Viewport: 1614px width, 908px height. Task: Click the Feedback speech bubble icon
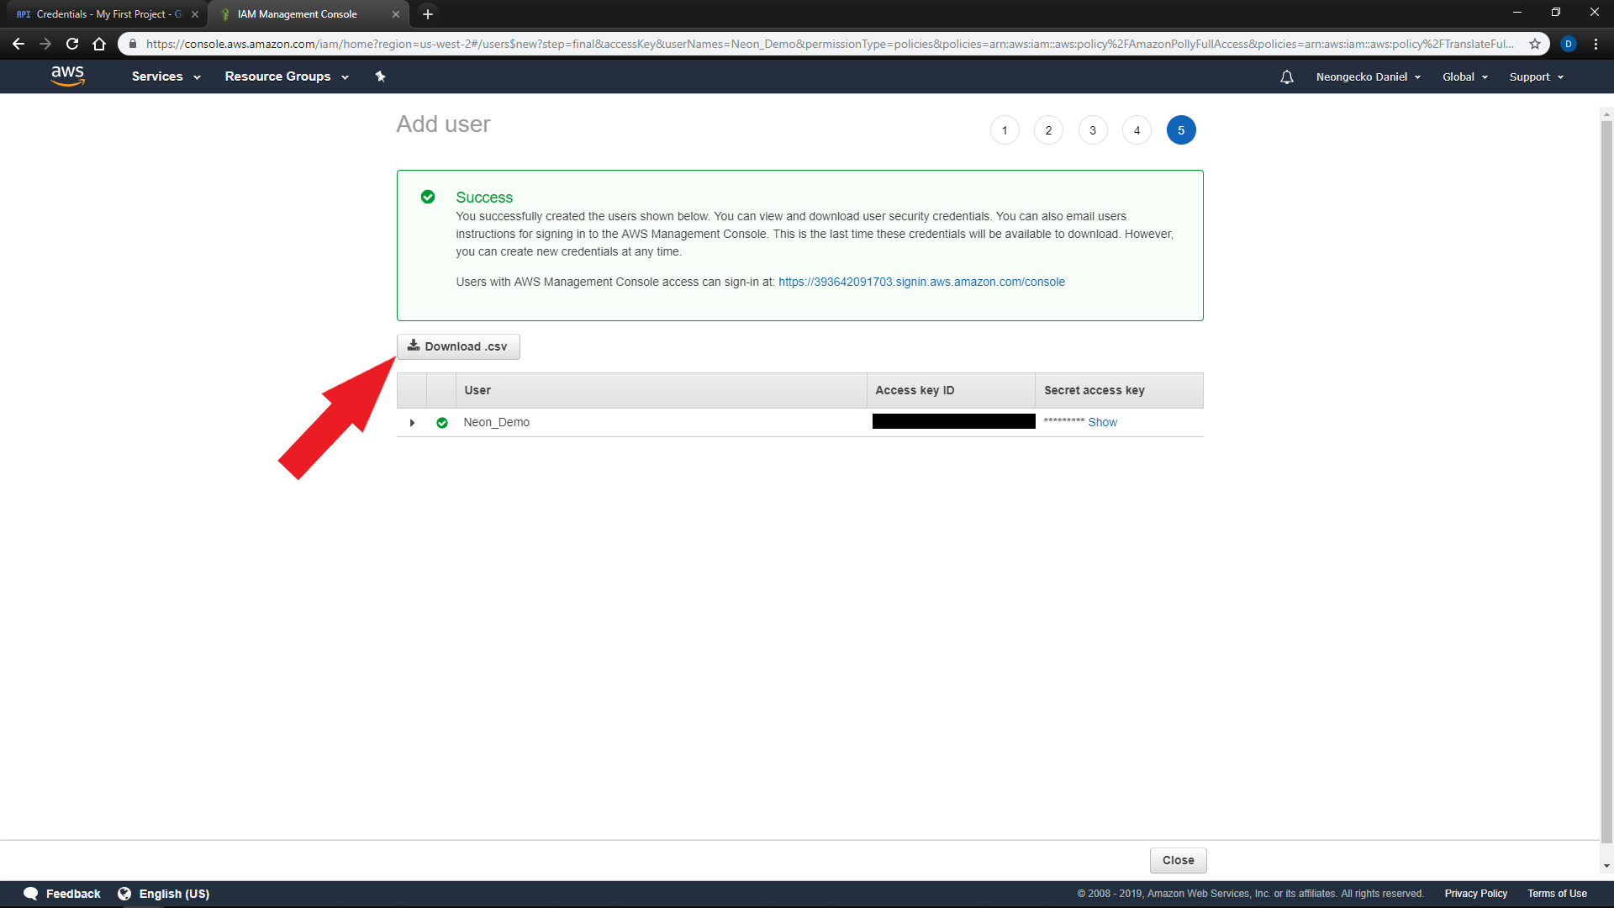(31, 894)
